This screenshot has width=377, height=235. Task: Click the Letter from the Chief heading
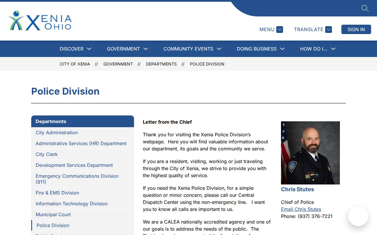[x=167, y=122]
